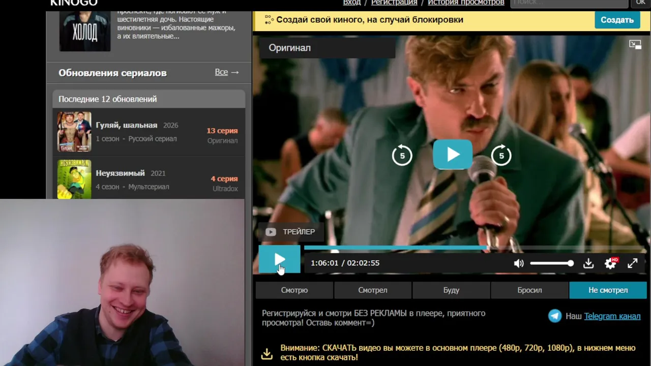Click the Неуязвимый poster thumbnail
This screenshot has width=651, height=366.
74,179
